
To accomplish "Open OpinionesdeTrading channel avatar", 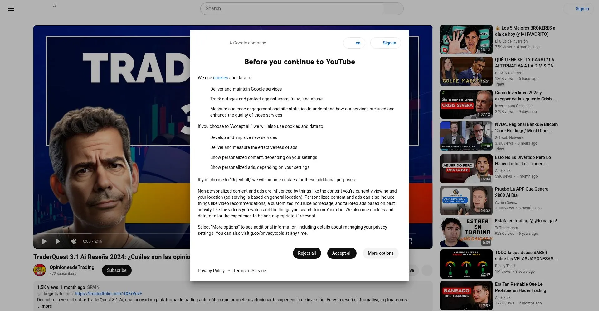I will [x=40, y=270].
